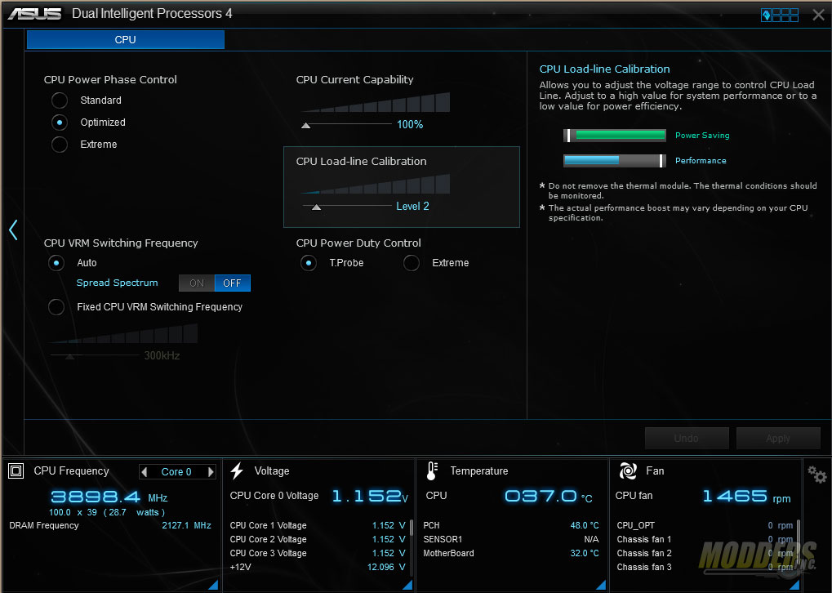Expand the Fan panel corner triangle

[794, 585]
